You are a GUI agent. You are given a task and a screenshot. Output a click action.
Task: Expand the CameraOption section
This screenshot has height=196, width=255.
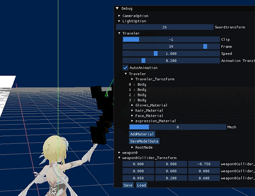(119, 16)
